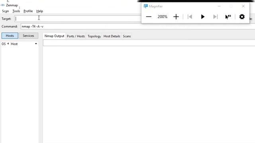
Task: Select the Hosts toggle button
Action: click(10, 36)
